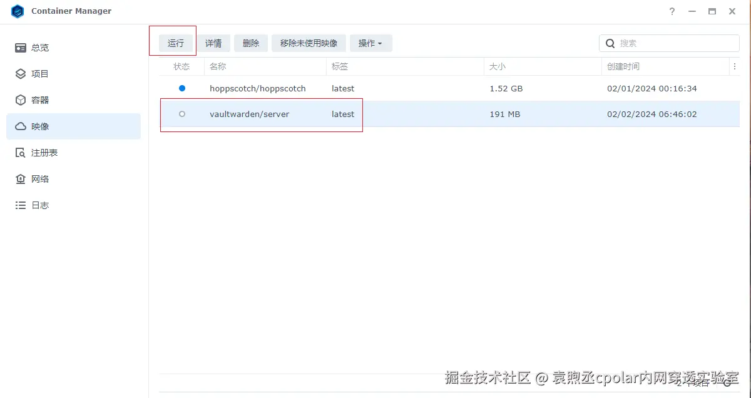
Task: Click the 删除 delete button
Action: click(251, 43)
